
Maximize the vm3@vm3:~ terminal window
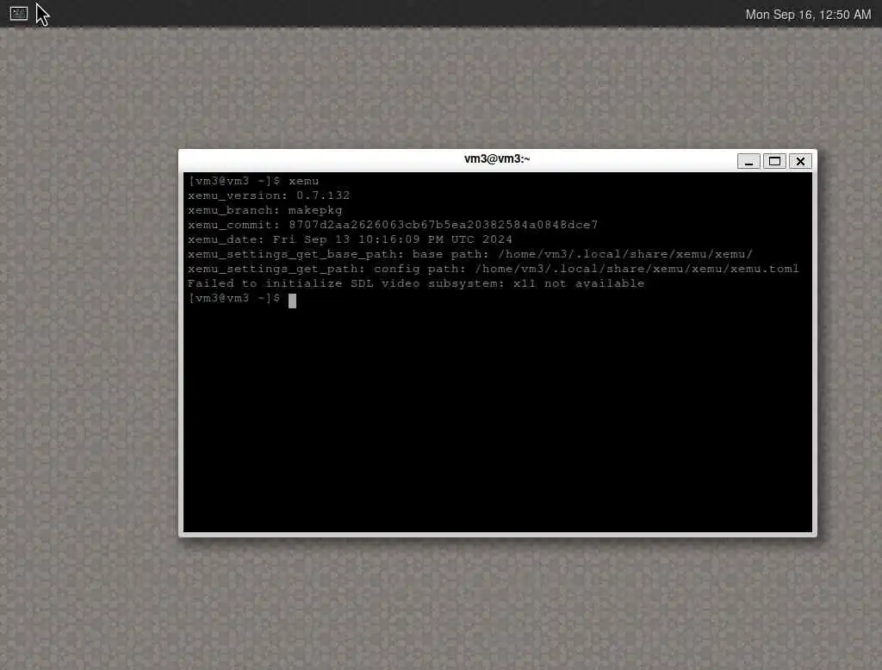(774, 161)
